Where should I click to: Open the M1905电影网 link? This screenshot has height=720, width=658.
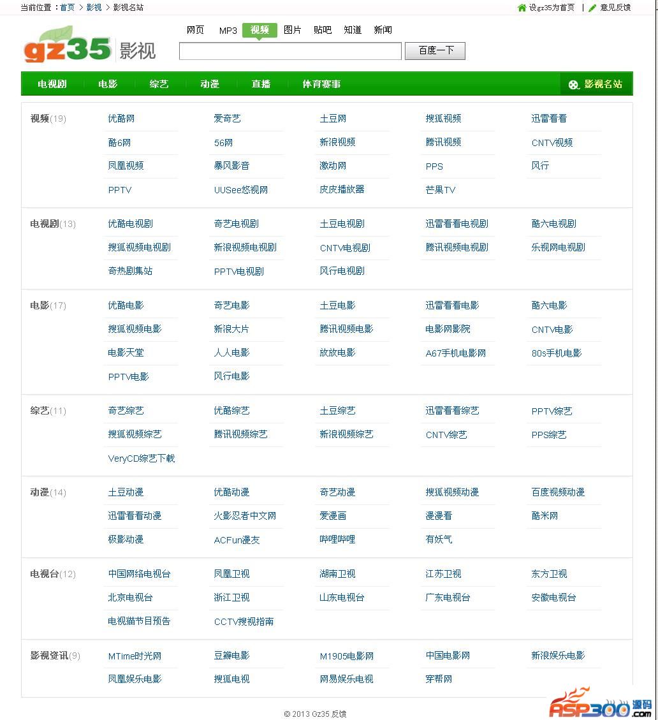coord(347,656)
